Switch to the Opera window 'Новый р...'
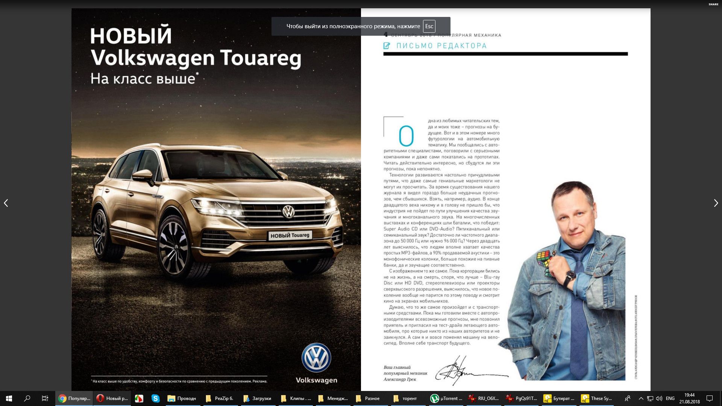 click(112, 398)
